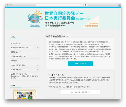Click the 作品展 artwork thumbnail

point(25,95)
